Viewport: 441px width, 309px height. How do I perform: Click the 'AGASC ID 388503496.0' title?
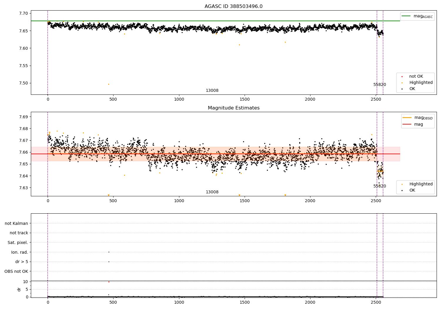(x=234, y=6)
